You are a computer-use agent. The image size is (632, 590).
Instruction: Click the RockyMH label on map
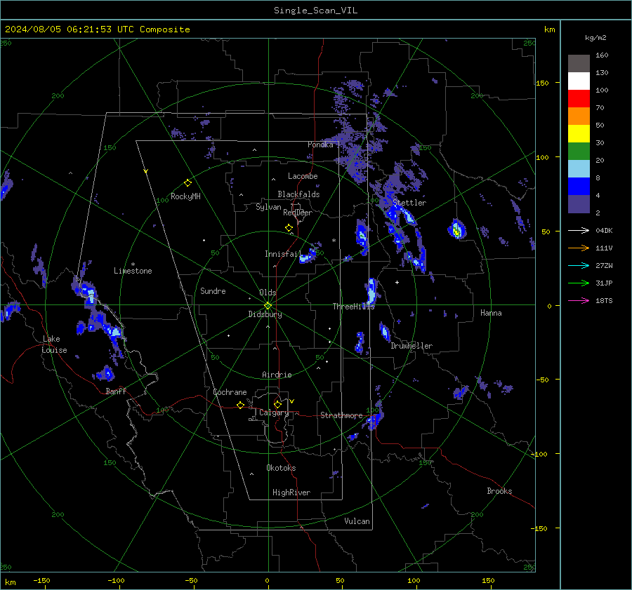185,196
